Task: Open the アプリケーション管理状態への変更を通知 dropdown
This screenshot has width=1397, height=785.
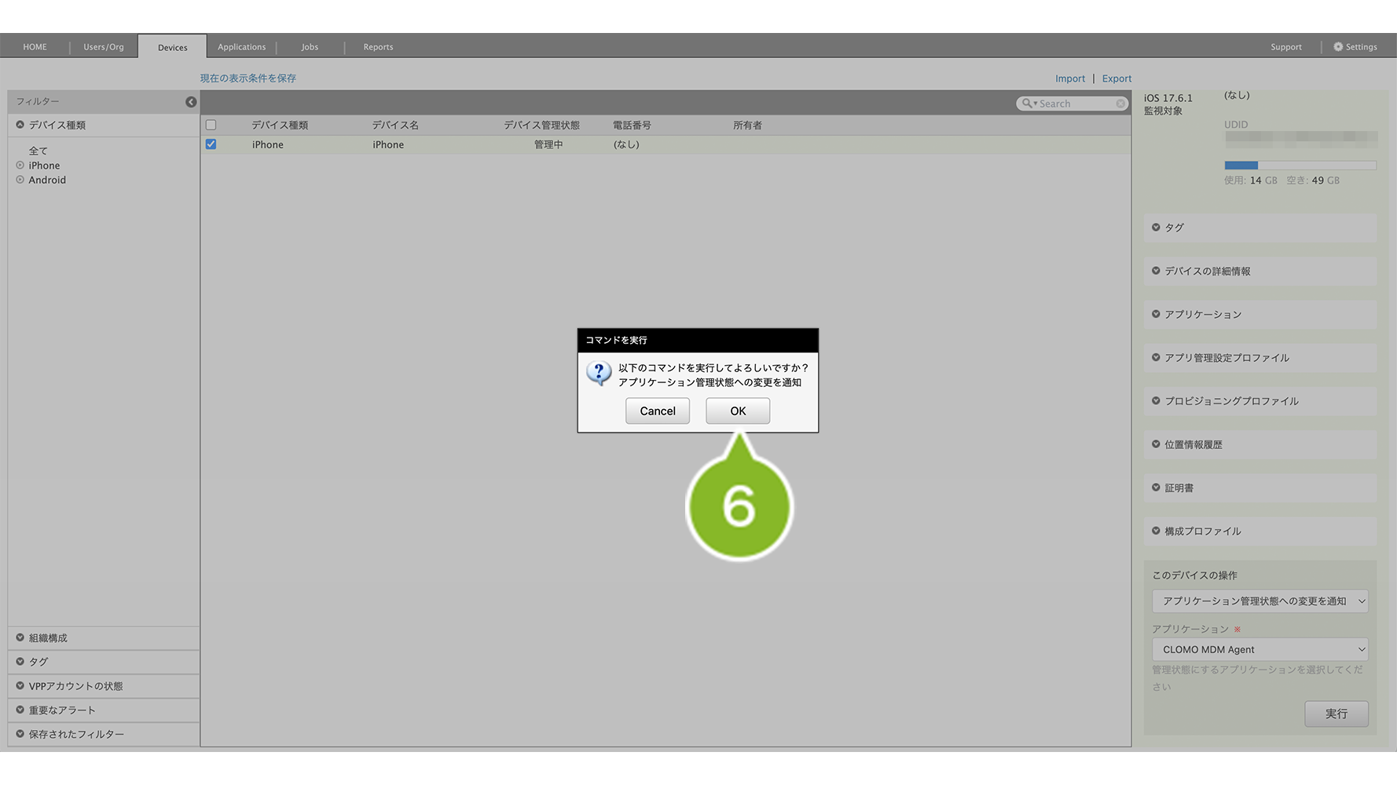Action: 1259,601
